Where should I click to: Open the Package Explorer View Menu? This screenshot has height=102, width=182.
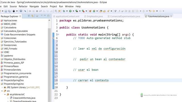[42, 15]
